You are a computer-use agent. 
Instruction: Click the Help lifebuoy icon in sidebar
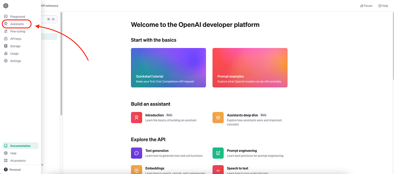click(6, 153)
